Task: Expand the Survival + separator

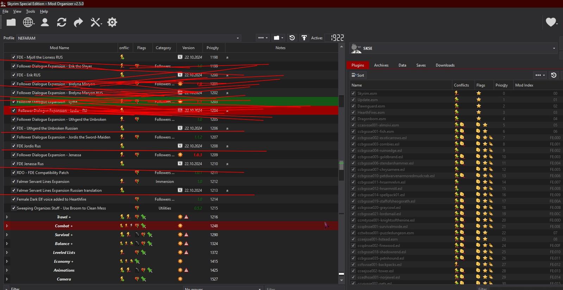Action: pyautogui.click(x=7, y=235)
